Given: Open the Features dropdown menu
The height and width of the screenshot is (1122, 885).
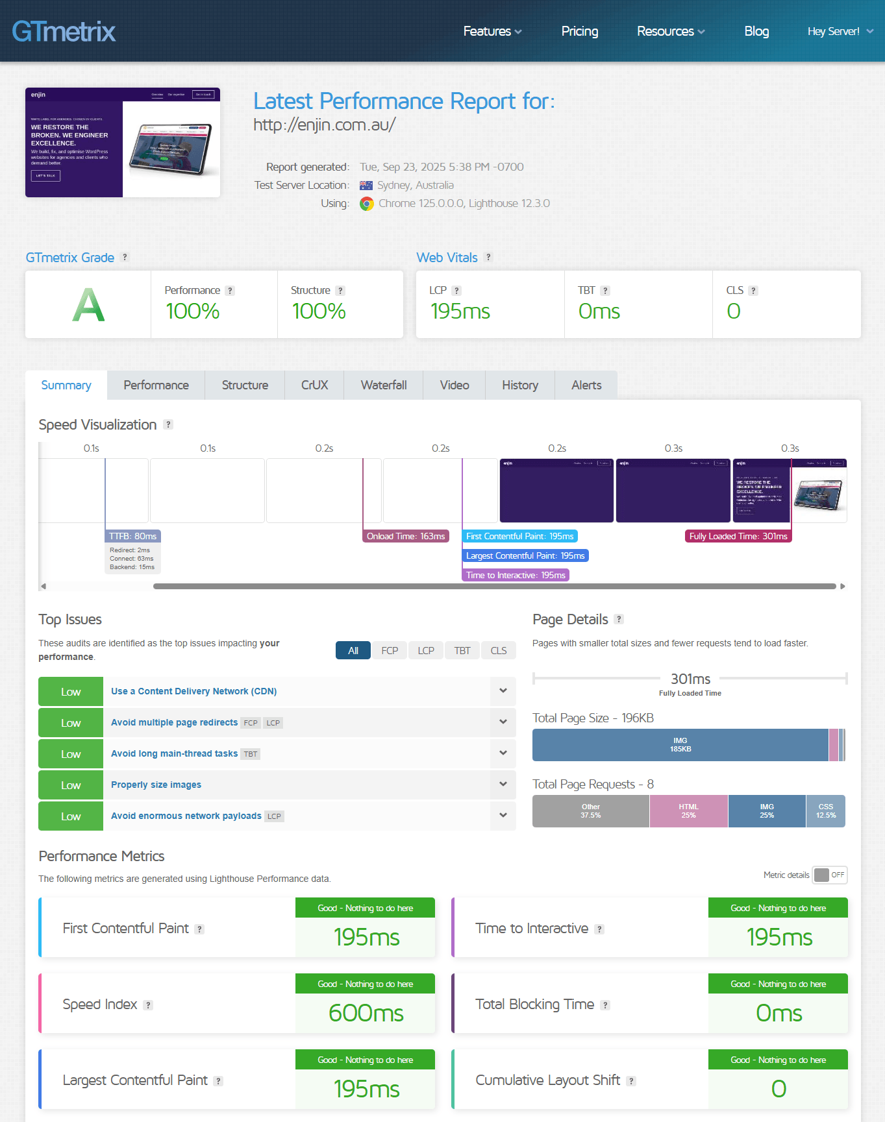Looking at the screenshot, I should (492, 31).
